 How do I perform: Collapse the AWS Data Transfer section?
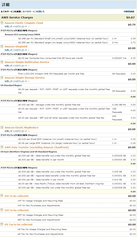[x=2, y=147]
